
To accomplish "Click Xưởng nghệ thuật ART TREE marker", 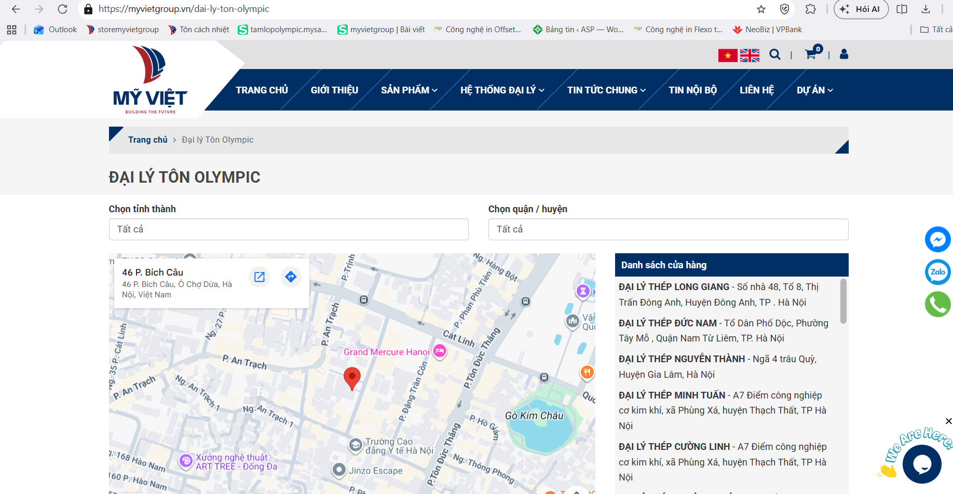I will click(x=186, y=460).
